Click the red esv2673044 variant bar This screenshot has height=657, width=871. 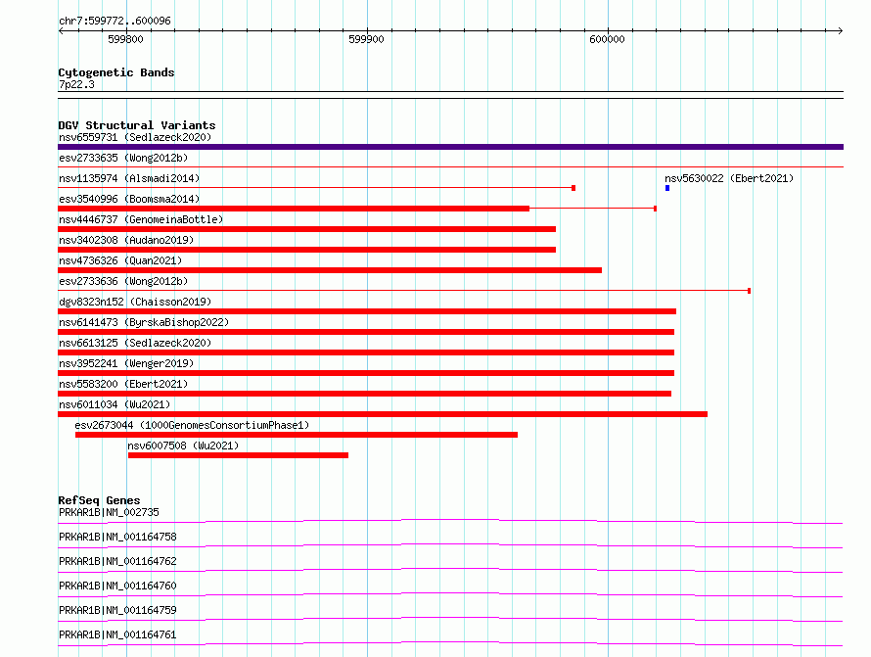[x=297, y=435]
